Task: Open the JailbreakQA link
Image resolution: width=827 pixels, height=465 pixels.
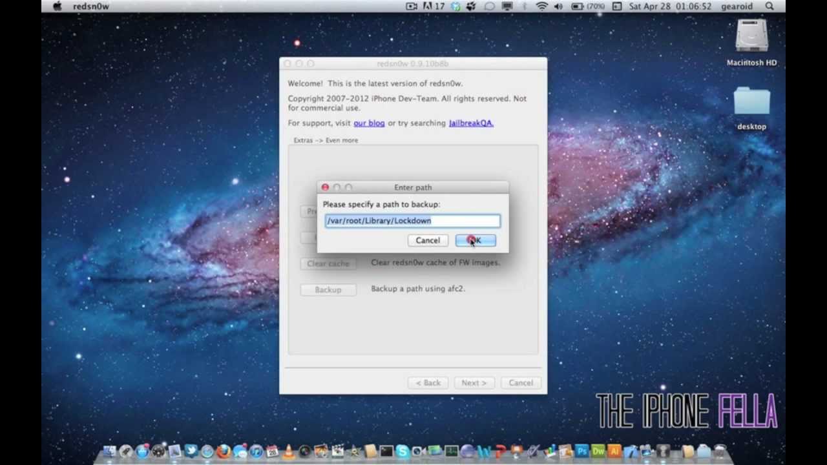Action: [471, 123]
